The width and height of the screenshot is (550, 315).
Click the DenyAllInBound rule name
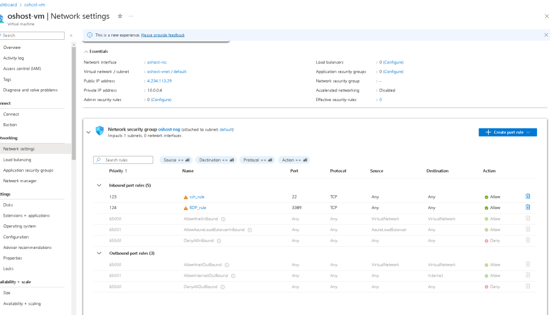[x=198, y=241]
